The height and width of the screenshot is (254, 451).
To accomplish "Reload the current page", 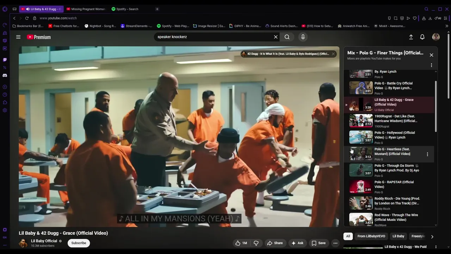I will [x=27, y=18].
